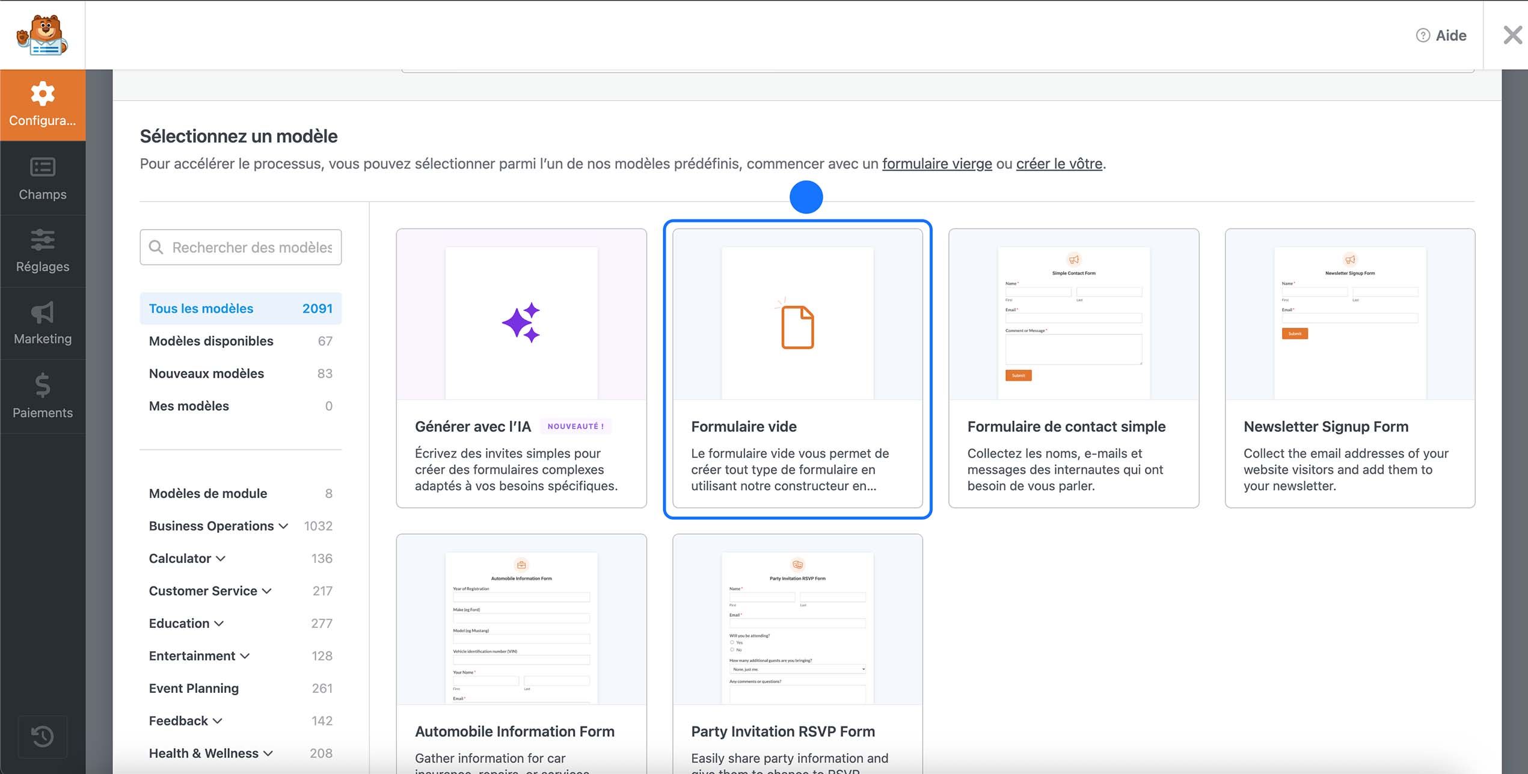
Task: Click the blue dot above the template grid
Action: coord(806,197)
